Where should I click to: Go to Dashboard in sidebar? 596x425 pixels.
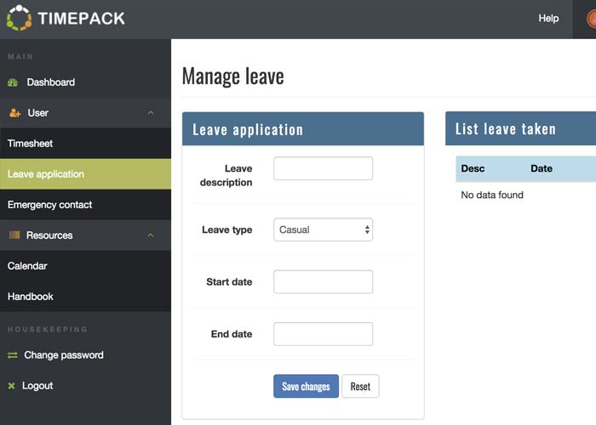[51, 82]
